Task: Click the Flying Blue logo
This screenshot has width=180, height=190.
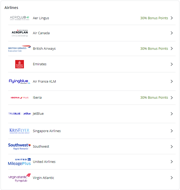Action: 19,81
